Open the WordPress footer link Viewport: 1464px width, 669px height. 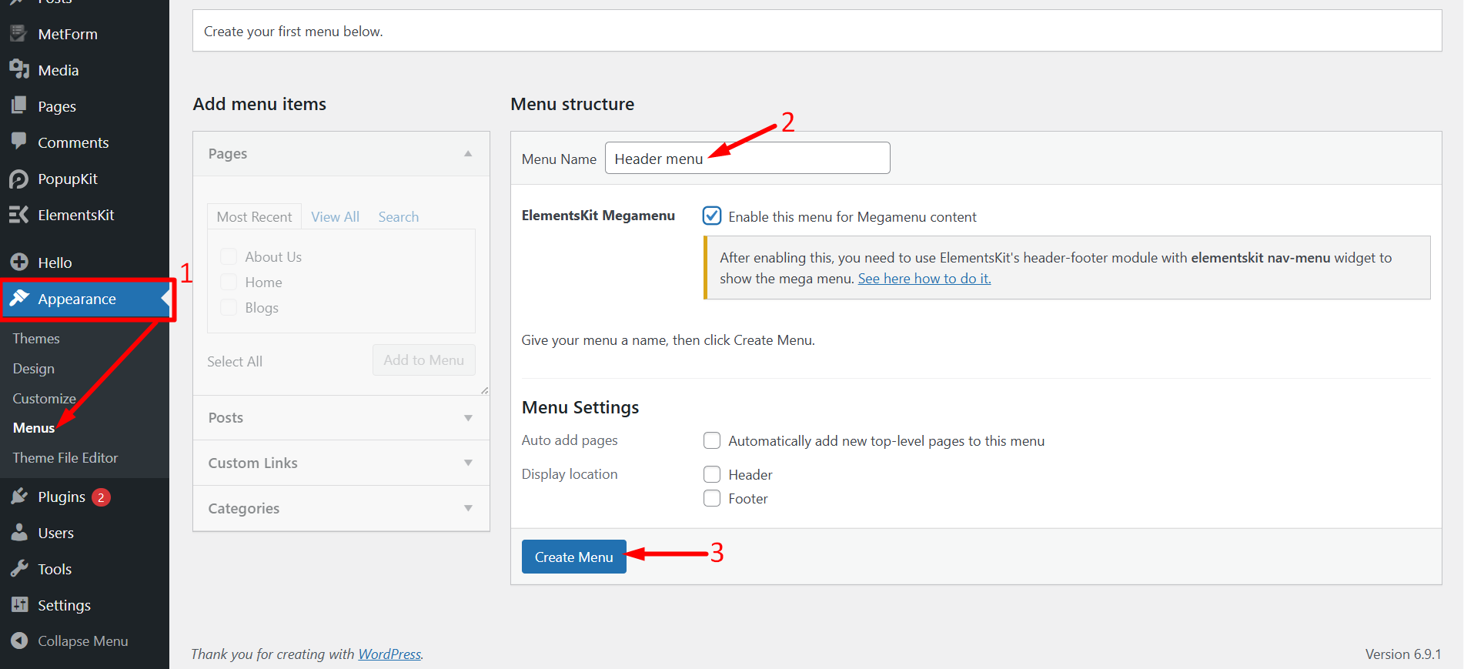(389, 654)
